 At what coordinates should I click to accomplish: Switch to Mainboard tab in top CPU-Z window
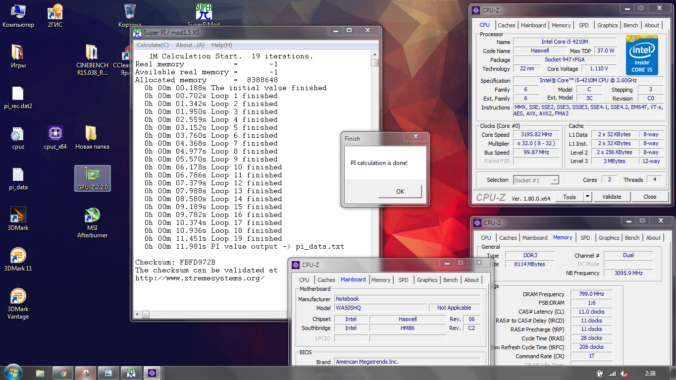(533, 25)
